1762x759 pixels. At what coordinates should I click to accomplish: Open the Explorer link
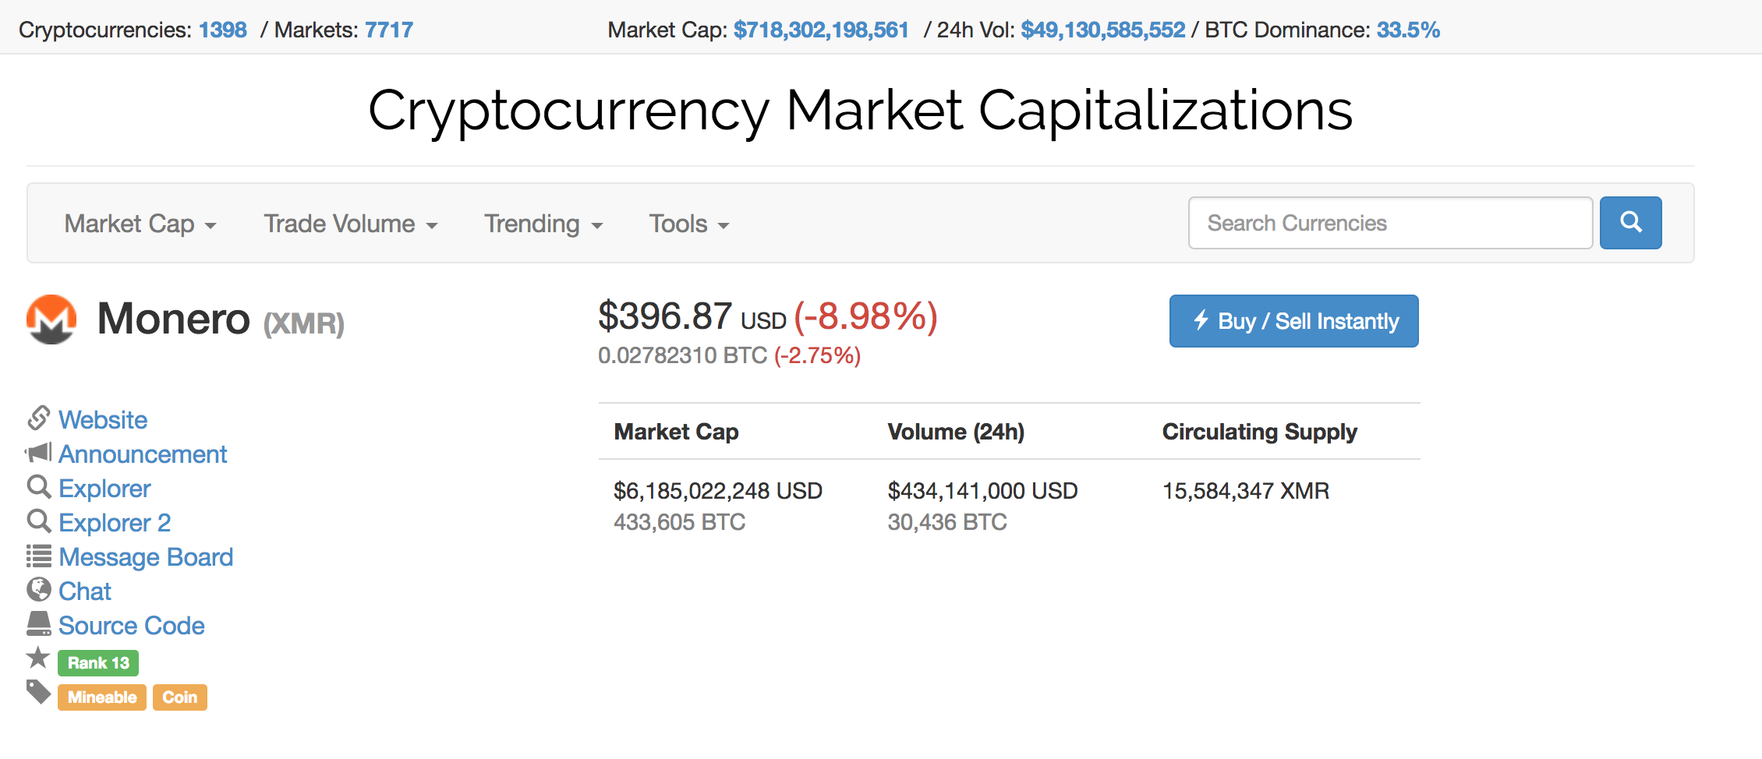tap(104, 489)
